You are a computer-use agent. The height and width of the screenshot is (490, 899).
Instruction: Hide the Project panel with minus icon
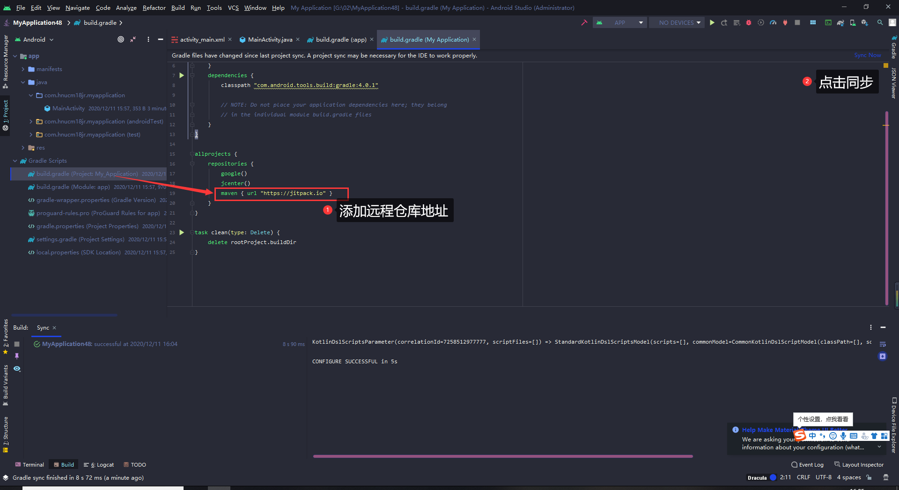pos(161,40)
